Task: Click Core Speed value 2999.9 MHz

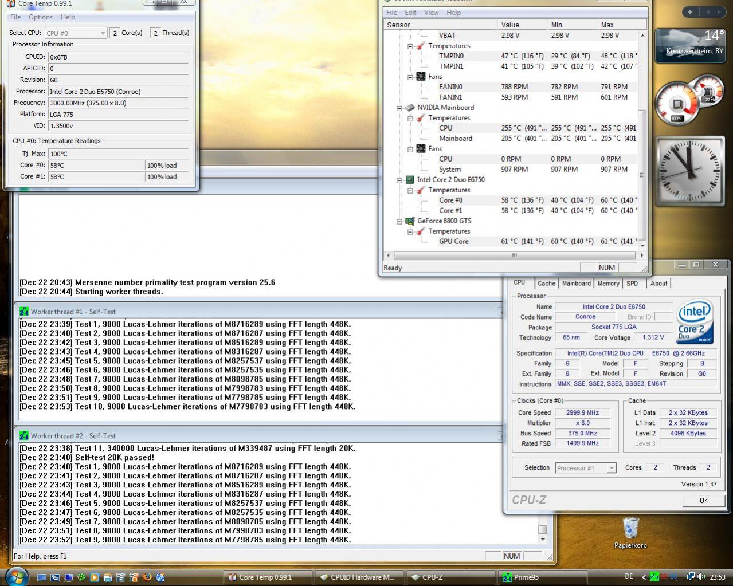Action: pos(582,413)
